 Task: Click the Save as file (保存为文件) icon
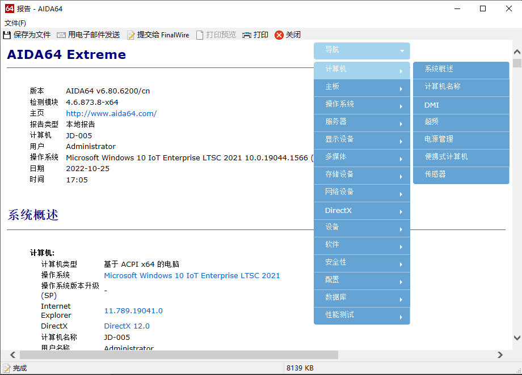pos(7,35)
